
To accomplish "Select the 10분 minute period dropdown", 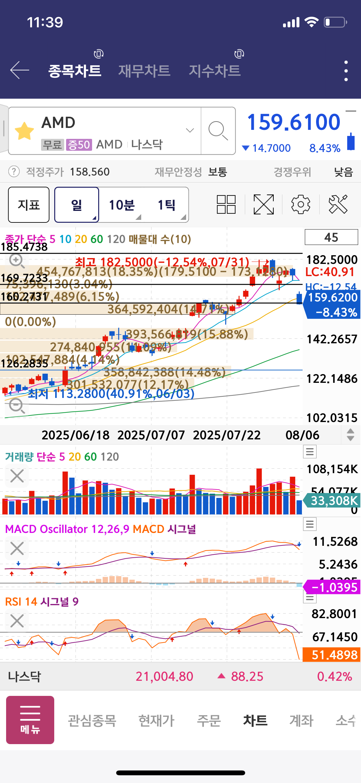I will pyautogui.click(x=122, y=205).
